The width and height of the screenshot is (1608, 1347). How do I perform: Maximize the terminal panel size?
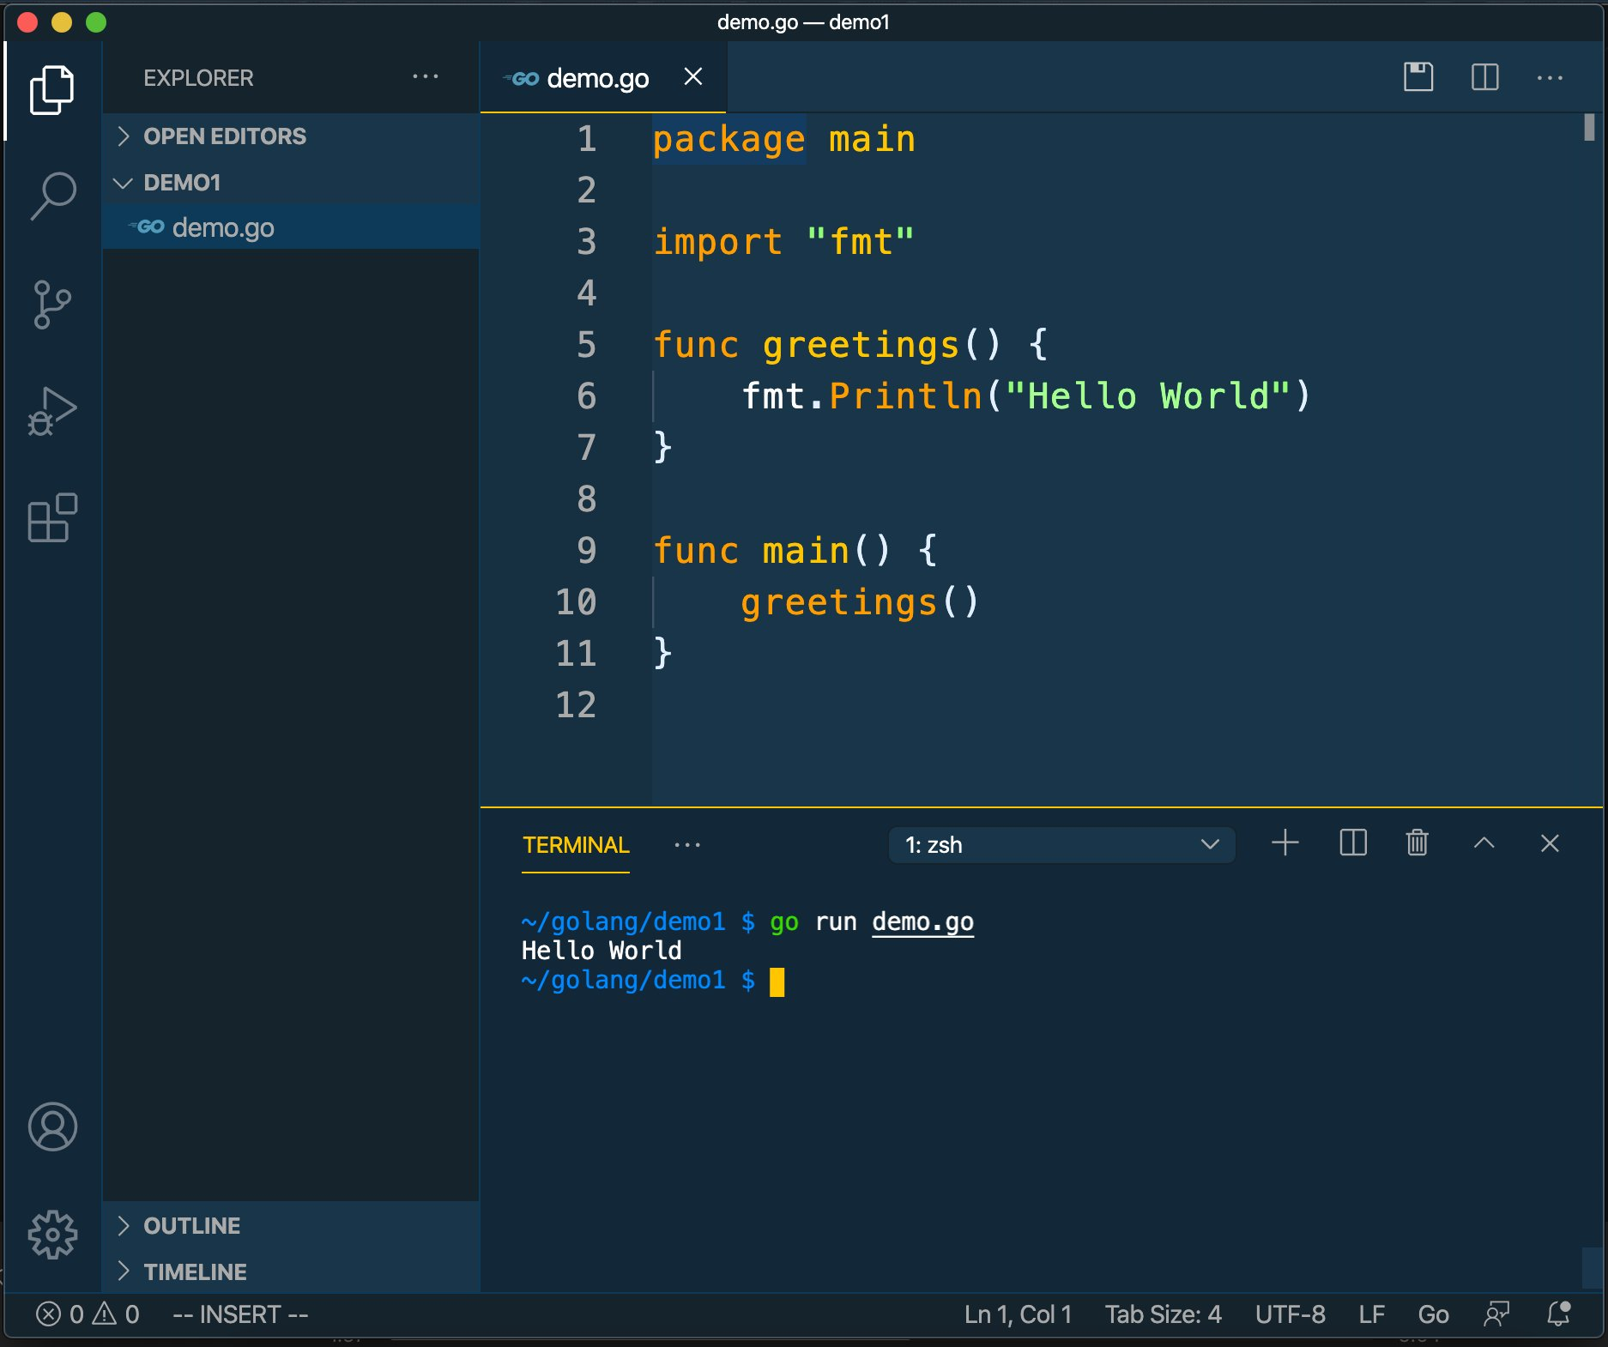click(1484, 843)
